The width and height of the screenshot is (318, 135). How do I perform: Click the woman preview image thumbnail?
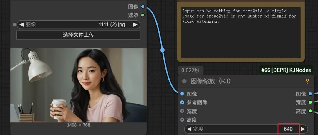click(x=78, y=85)
